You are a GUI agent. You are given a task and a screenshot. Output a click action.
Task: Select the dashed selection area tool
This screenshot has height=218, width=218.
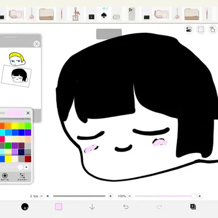click(201, 30)
